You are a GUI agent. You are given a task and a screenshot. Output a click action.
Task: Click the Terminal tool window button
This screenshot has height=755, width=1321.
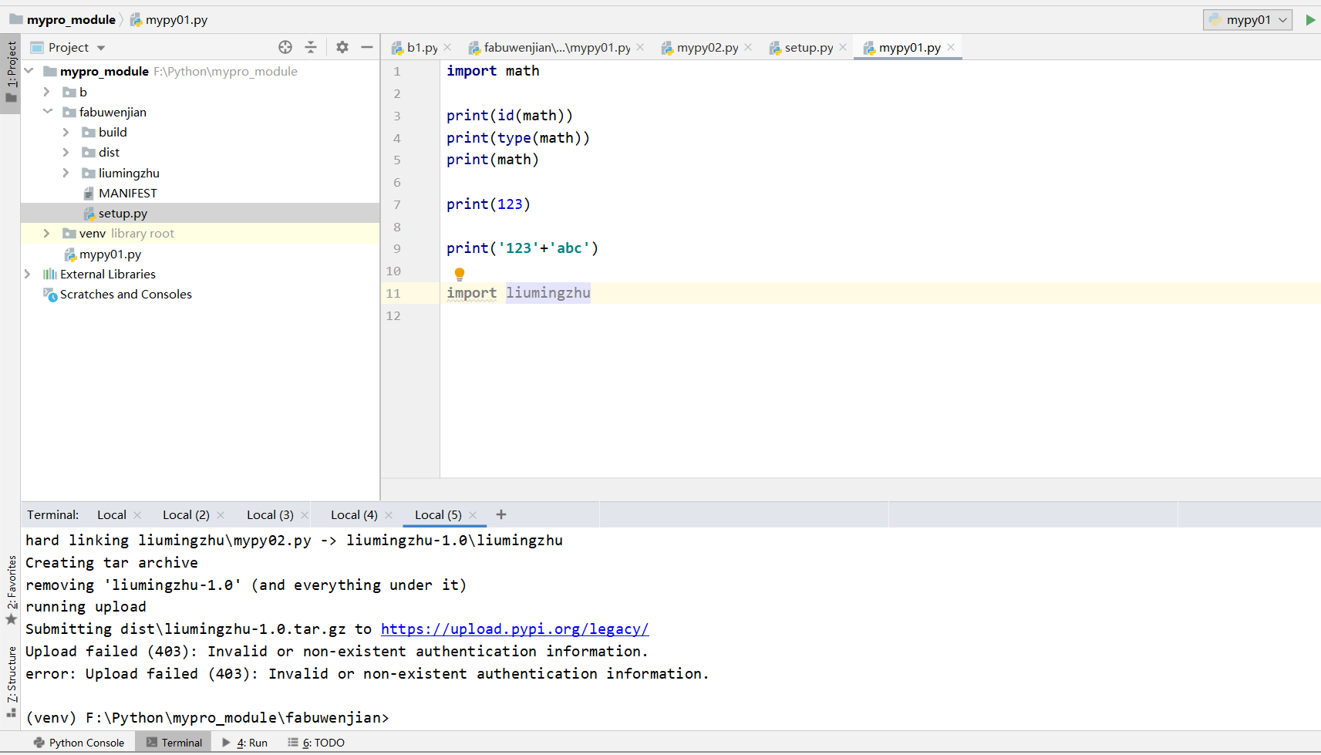[x=174, y=743]
